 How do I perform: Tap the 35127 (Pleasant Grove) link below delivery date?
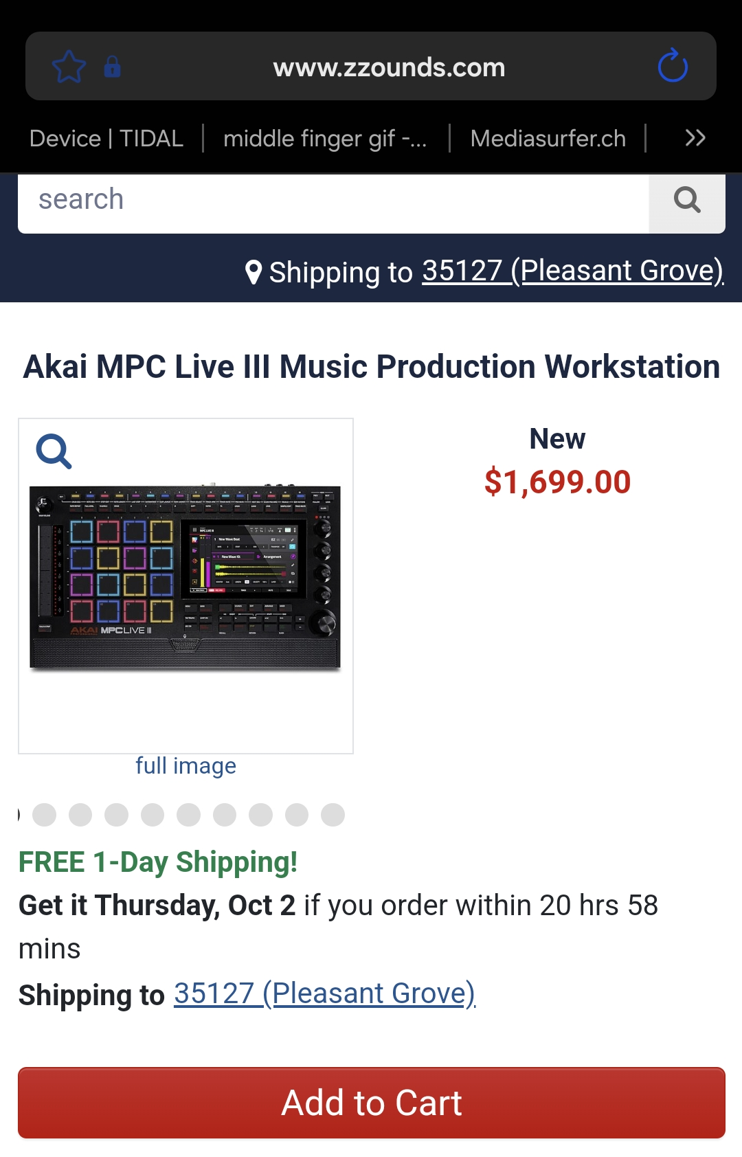[324, 993]
